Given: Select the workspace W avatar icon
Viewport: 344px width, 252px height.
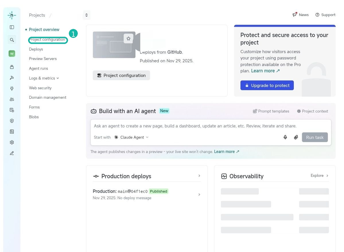Looking at the screenshot, I should [11, 53].
